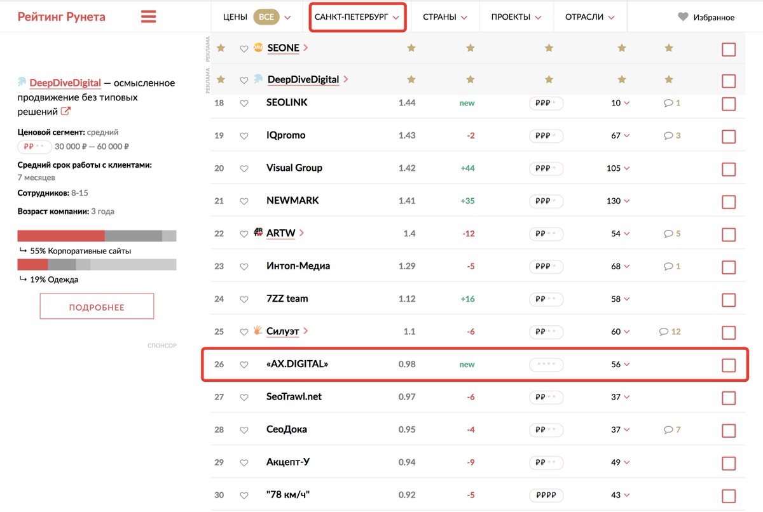Viewport: 763px width, 512px height.
Task: Check the NEWMARK row checkbox
Action: tap(729, 202)
